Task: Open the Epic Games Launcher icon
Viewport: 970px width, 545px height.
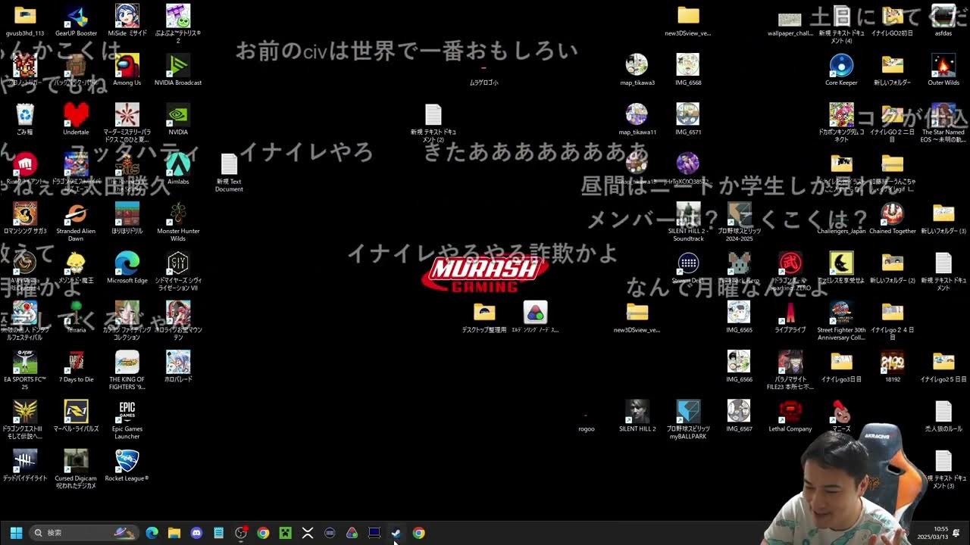Action: click(x=127, y=412)
